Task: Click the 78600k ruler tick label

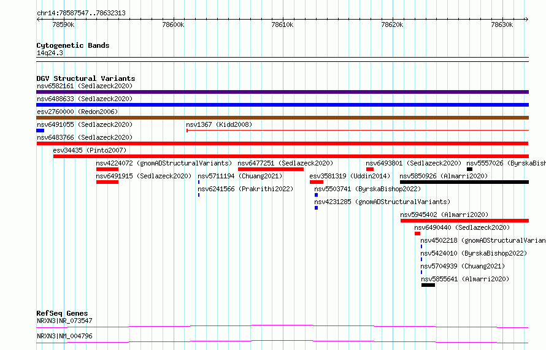Action: click(x=173, y=25)
